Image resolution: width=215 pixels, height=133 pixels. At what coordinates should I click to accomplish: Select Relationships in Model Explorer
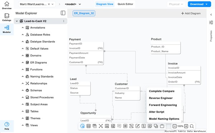point(39,83)
